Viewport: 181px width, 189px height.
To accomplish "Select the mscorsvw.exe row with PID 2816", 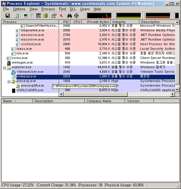I will pyautogui.click(x=88, y=40).
